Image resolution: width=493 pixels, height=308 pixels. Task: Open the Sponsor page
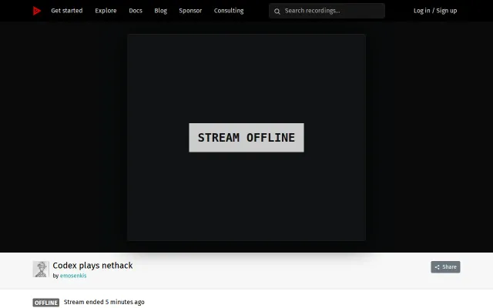tap(190, 11)
